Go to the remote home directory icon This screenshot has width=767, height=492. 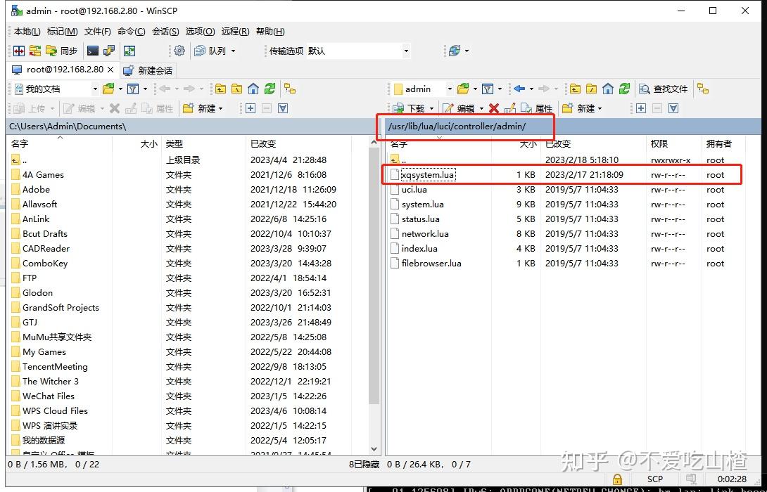[607, 87]
